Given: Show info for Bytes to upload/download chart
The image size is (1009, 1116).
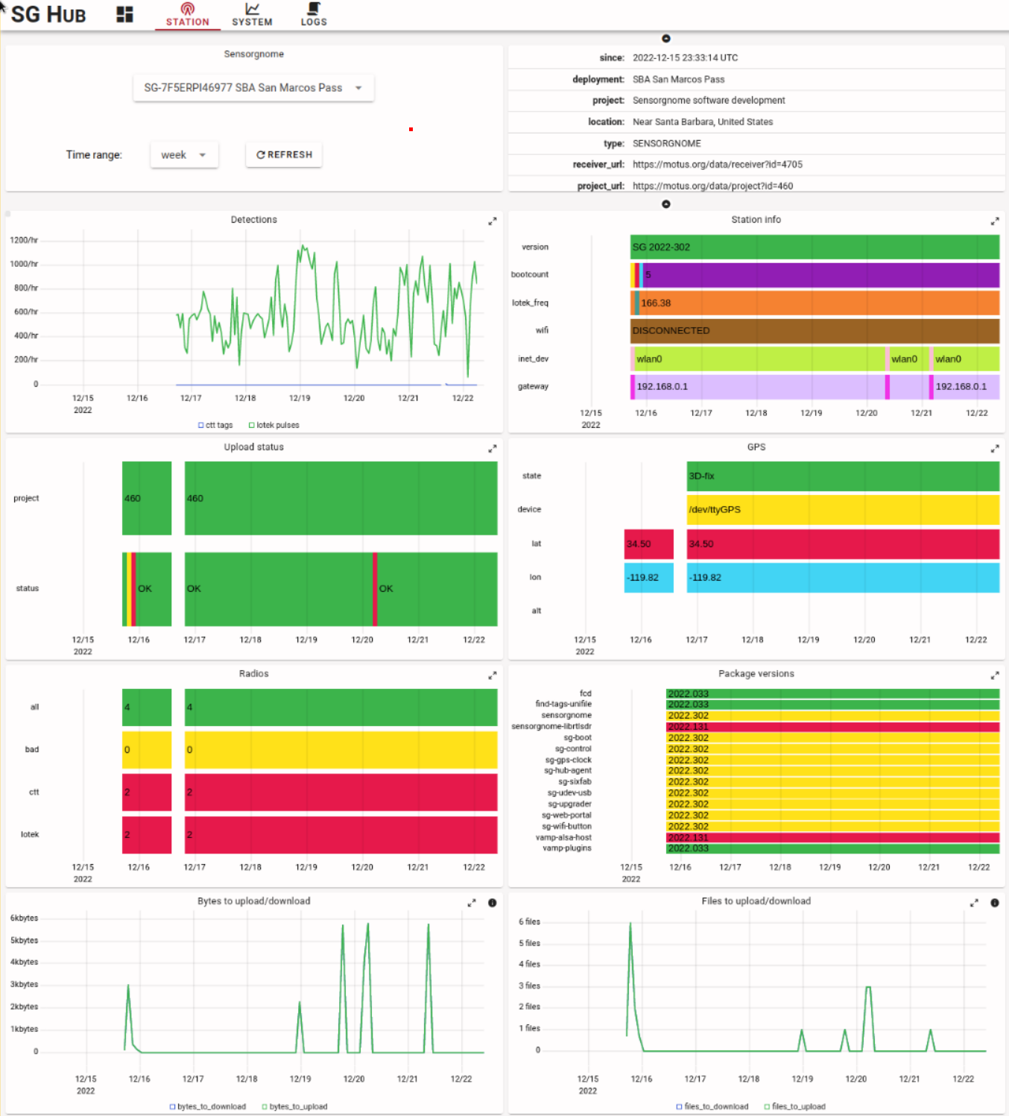Looking at the screenshot, I should [493, 903].
